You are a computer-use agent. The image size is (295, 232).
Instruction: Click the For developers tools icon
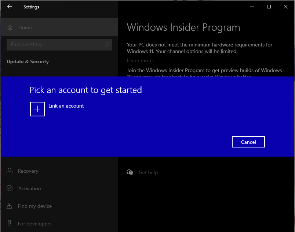(x=10, y=223)
